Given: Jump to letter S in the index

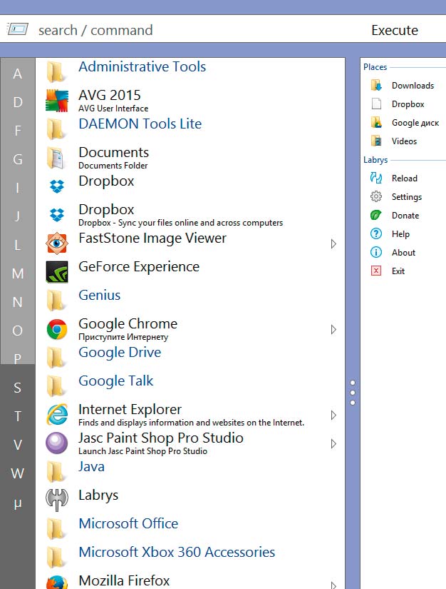Looking at the screenshot, I should pos(18,388).
